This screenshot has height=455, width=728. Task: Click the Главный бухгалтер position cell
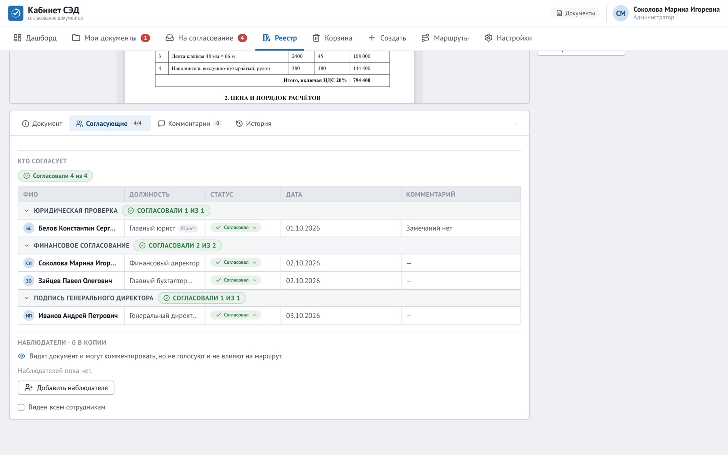click(x=165, y=281)
